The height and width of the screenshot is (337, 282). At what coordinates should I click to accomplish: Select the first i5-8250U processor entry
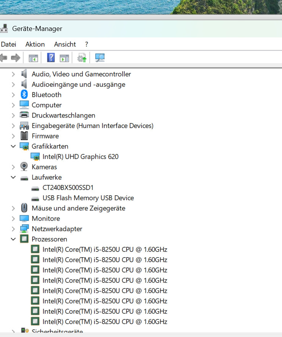(x=105, y=250)
